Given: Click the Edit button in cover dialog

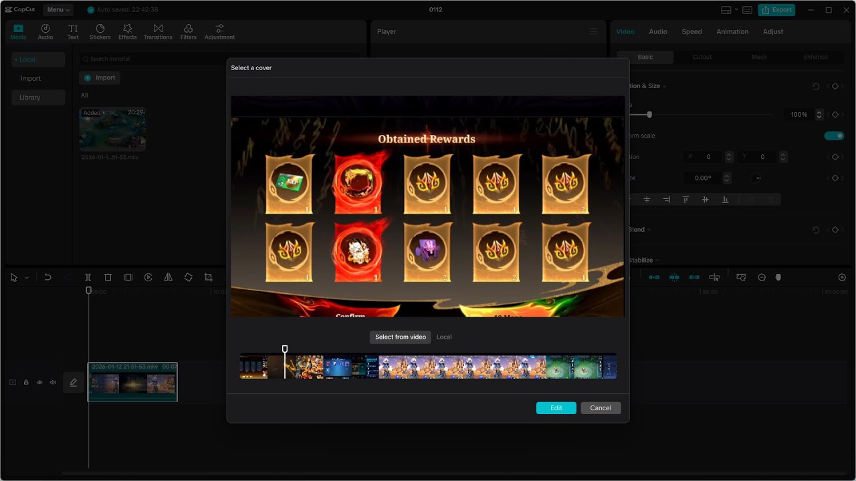Looking at the screenshot, I should (x=556, y=408).
